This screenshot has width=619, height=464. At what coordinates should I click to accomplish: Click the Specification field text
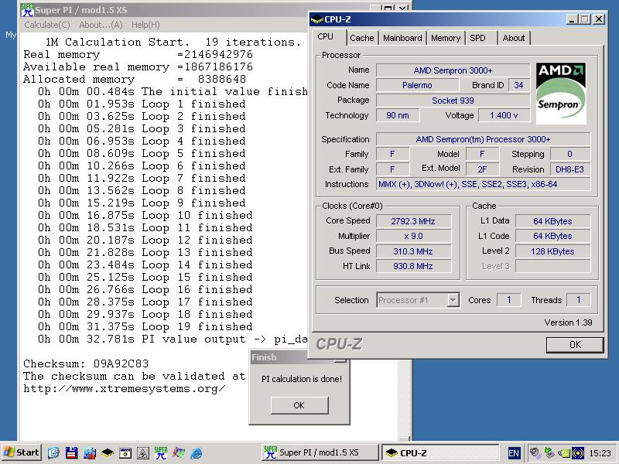483,139
